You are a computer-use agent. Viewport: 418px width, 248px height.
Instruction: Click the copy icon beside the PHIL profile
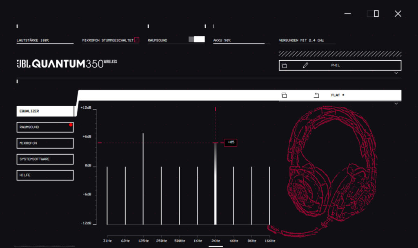pos(284,66)
